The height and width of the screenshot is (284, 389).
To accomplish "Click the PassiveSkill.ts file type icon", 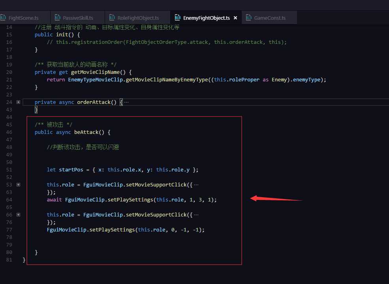I will coord(57,17).
